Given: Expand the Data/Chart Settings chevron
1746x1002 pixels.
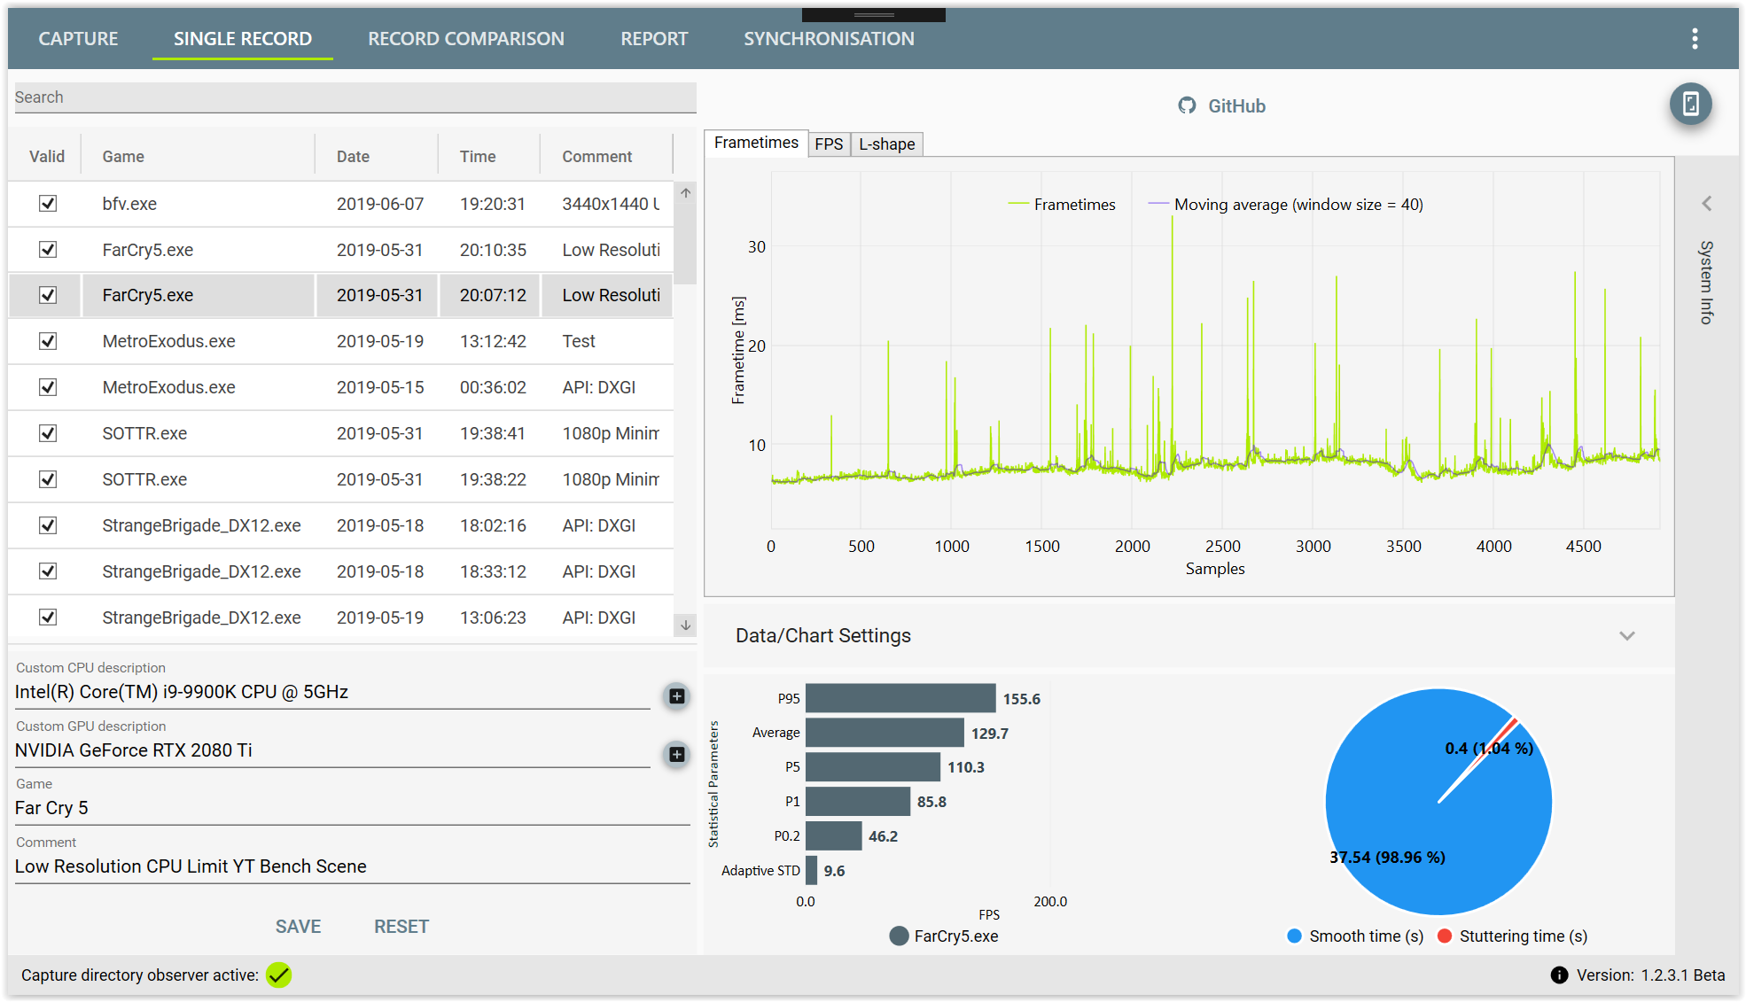Looking at the screenshot, I should 1626,636.
